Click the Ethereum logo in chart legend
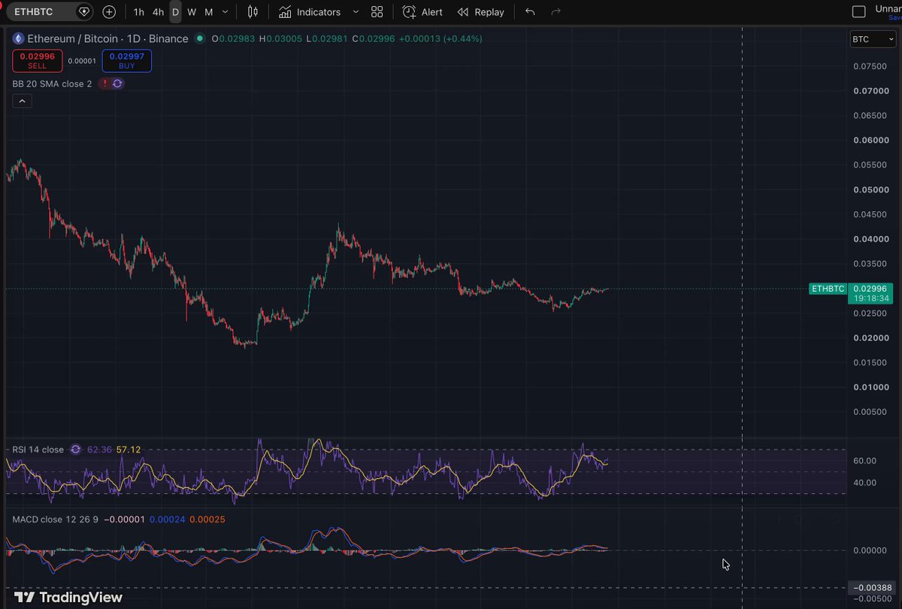This screenshot has width=902, height=609. [19, 38]
